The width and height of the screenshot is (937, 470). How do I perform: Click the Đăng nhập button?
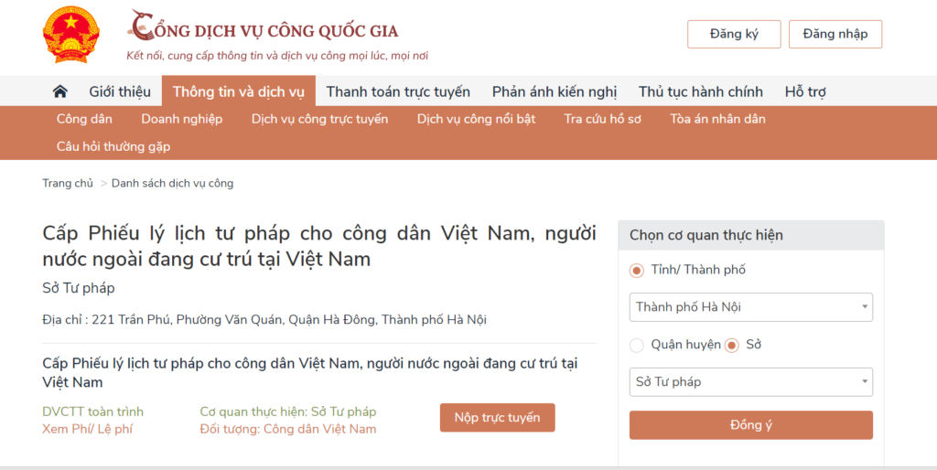click(835, 34)
